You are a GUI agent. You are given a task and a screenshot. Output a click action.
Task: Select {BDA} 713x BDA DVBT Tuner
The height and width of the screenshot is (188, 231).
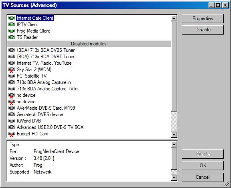click(x=46, y=57)
